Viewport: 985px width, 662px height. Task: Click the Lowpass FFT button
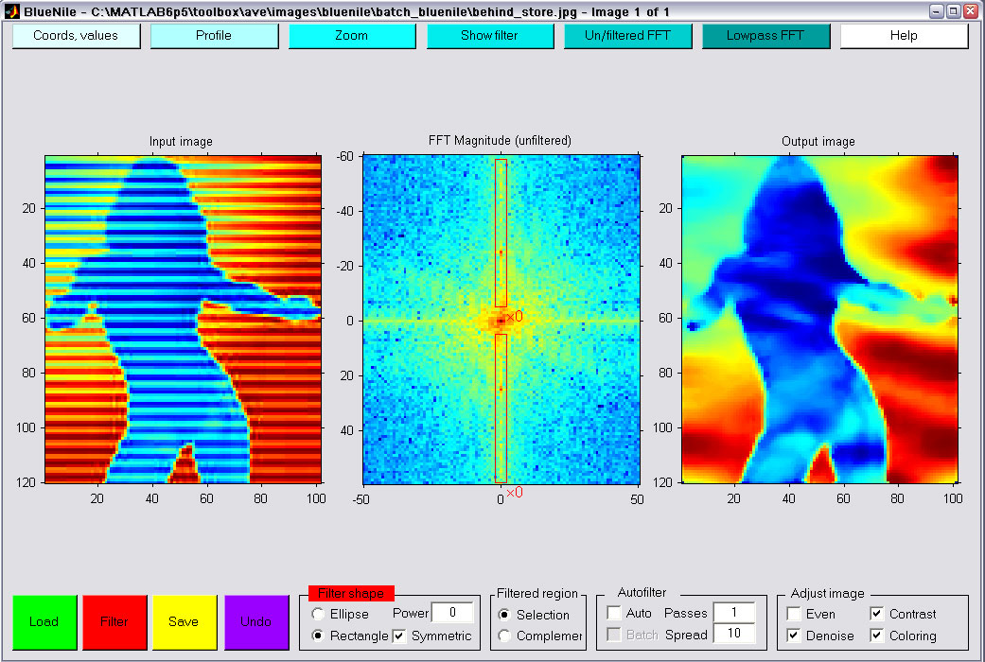(765, 36)
